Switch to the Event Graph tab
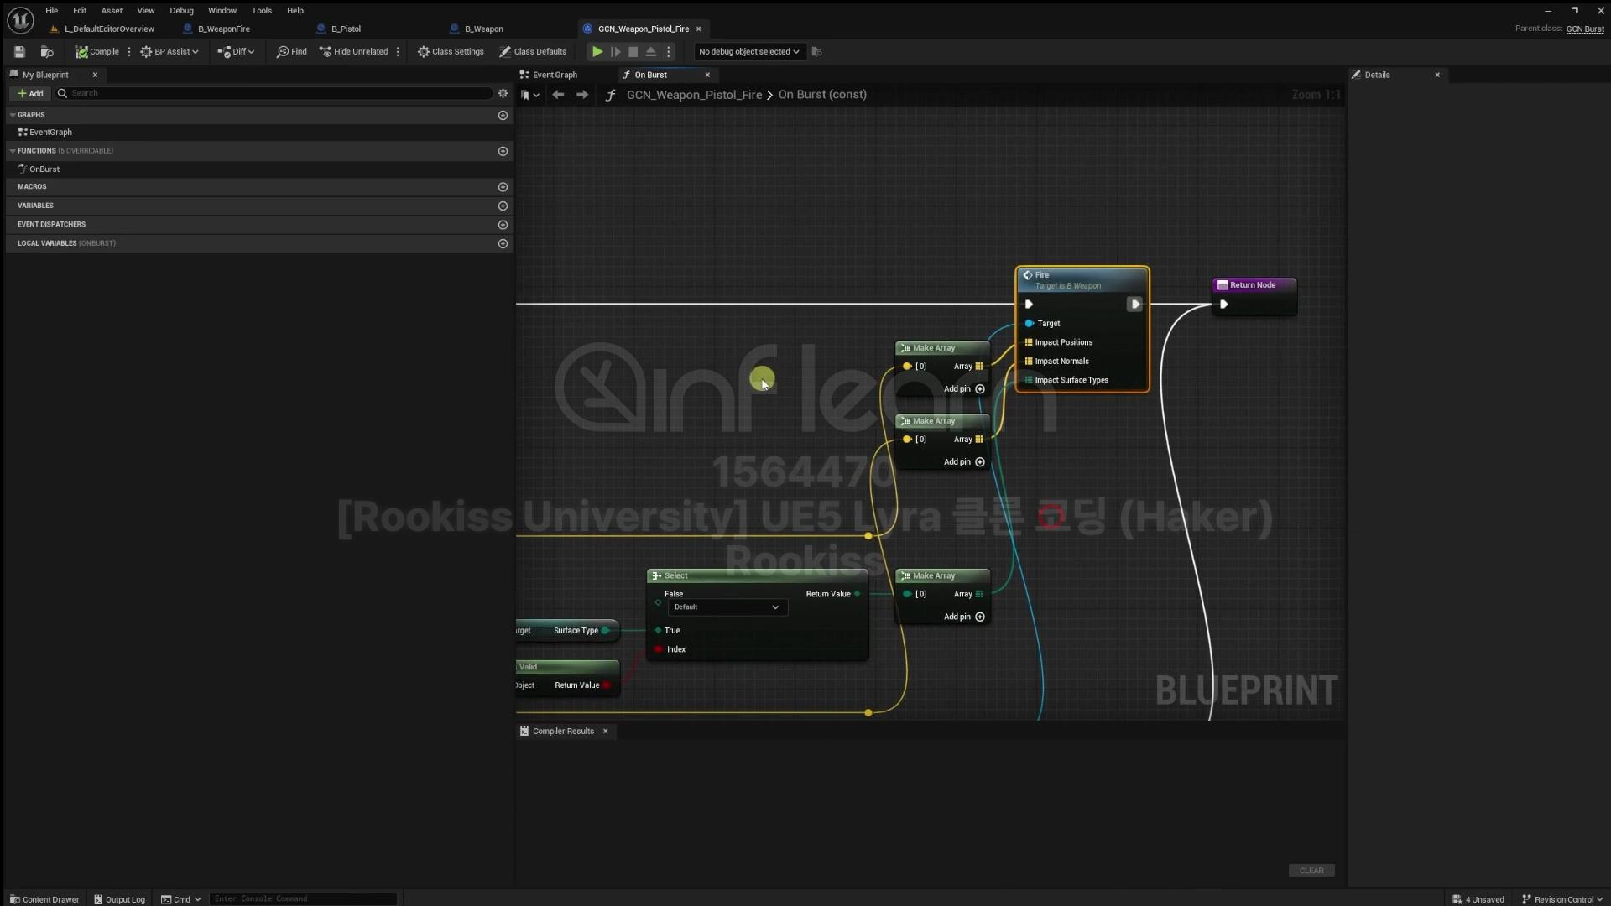 [554, 75]
